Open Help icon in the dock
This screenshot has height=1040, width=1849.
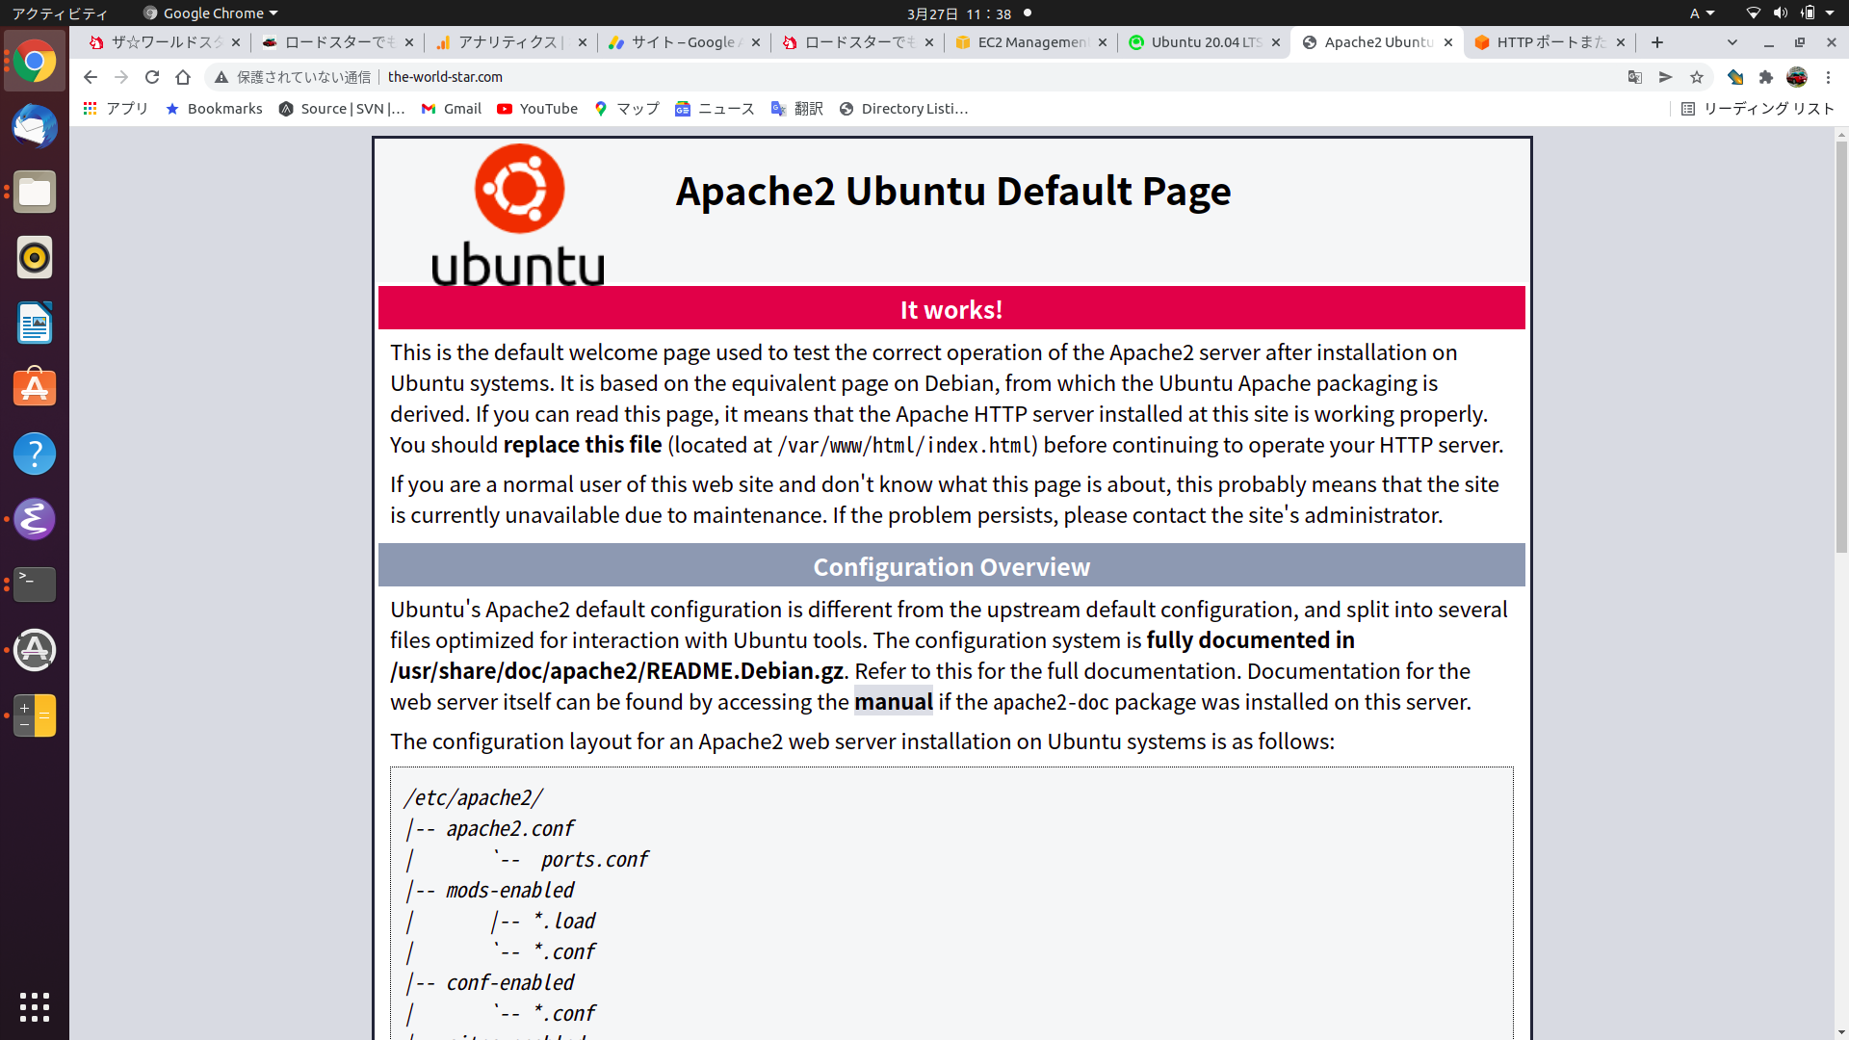click(x=35, y=454)
